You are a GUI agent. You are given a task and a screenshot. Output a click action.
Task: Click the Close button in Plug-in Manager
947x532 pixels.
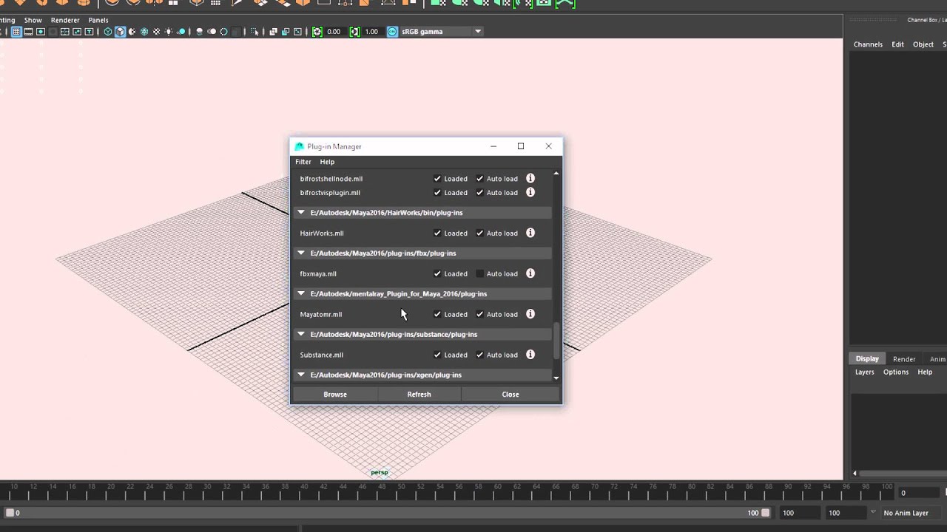[x=510, y=394]
